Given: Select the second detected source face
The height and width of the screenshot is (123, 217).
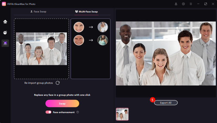Looking at the screenshot, I should (x=79, y=40).
